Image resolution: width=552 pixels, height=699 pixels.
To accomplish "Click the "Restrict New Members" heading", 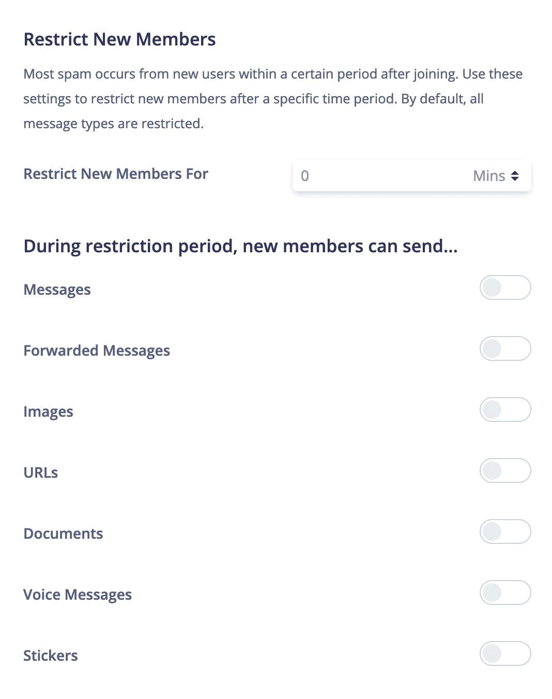I will (119, 39).
